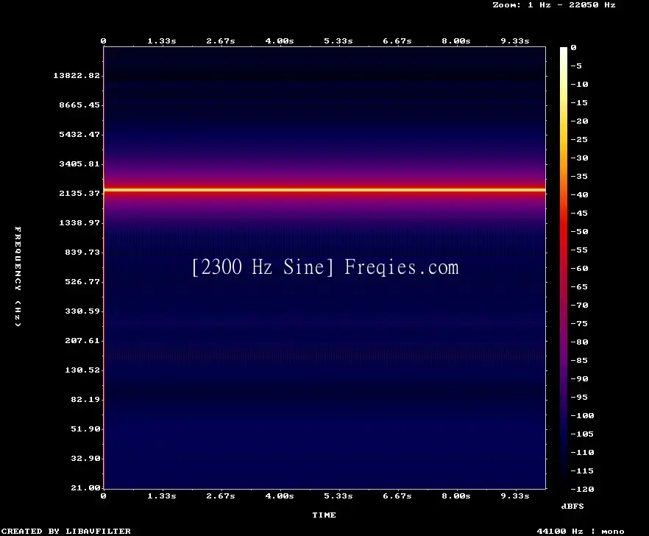Screen dimensions: 649x536
Task: Select the 51.90 frequency label
Action: [x=85, y=429]
